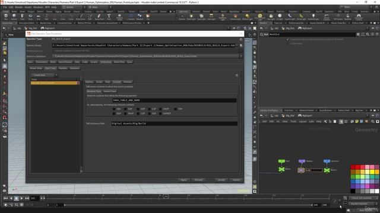Select the Draw Curve shelf tool
Screen dimensions: 380x213
[81, 17]
